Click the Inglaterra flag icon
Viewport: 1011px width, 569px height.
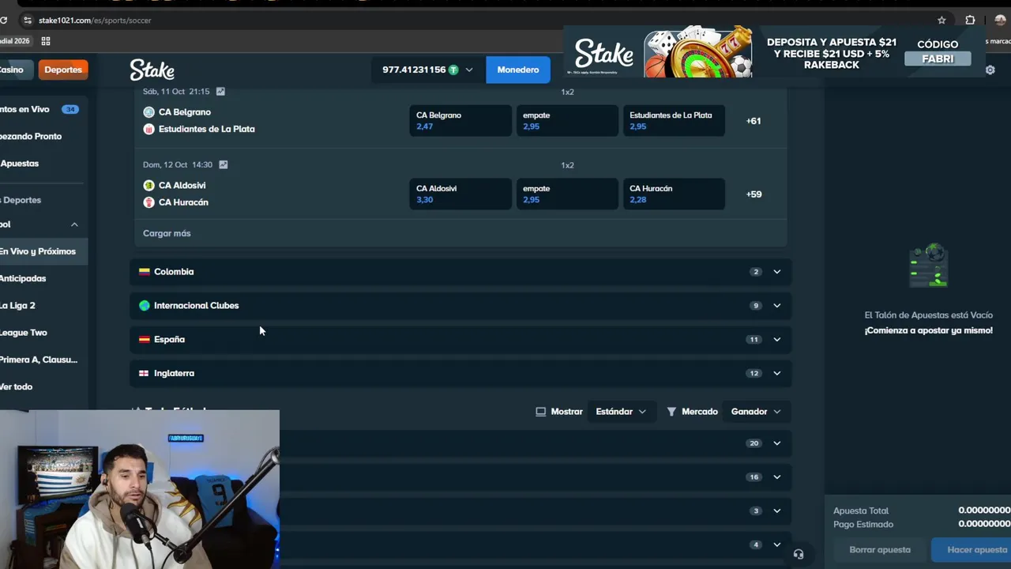click(144, 374)
